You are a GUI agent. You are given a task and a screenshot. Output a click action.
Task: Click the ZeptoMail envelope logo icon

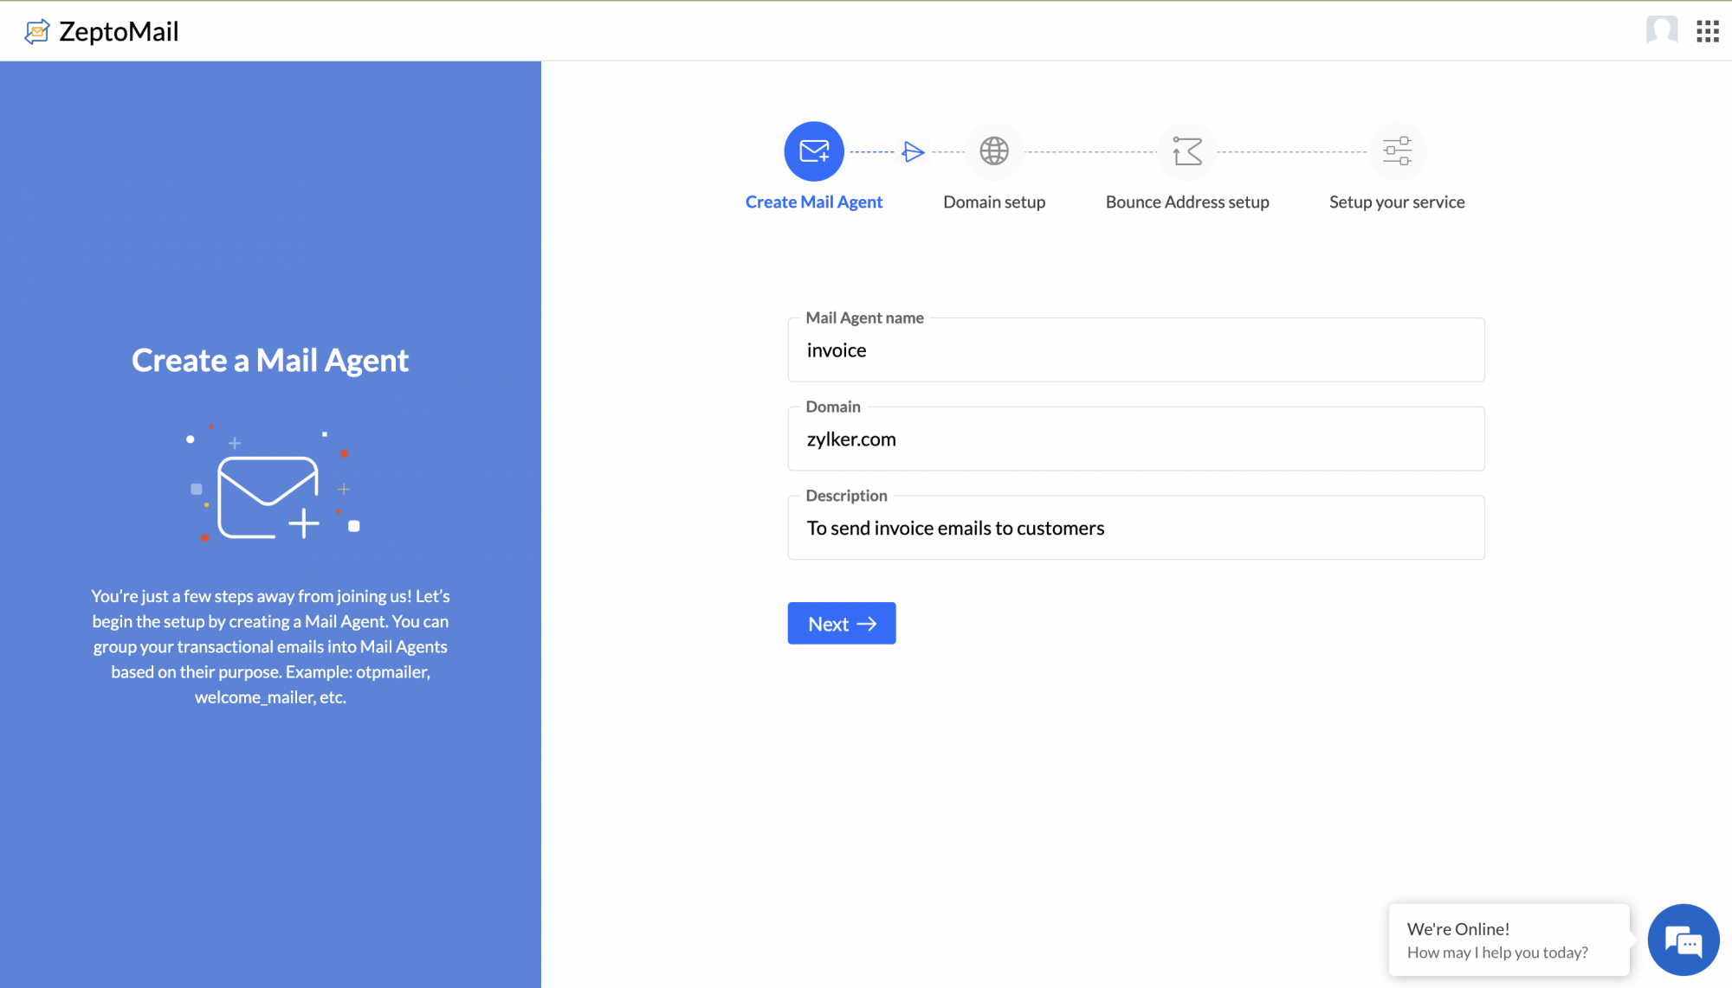pos(36,32)
